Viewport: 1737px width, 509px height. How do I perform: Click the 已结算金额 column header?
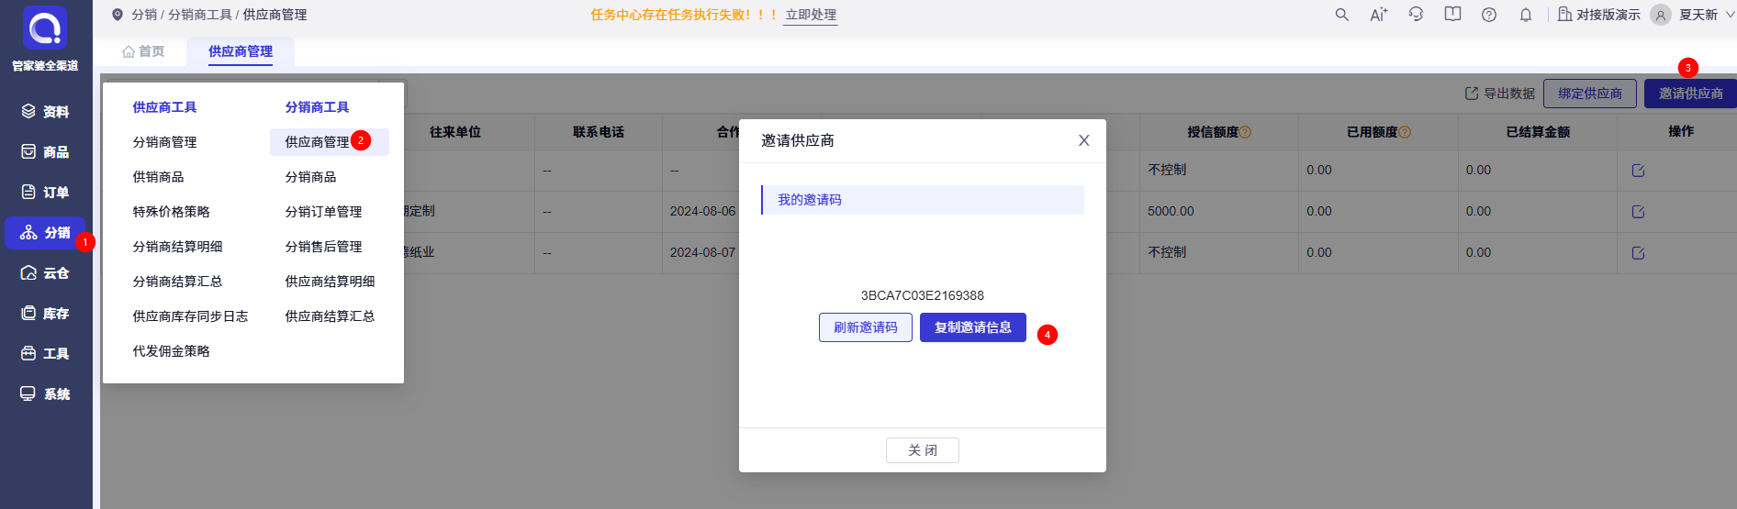[x=1538, y=132]
